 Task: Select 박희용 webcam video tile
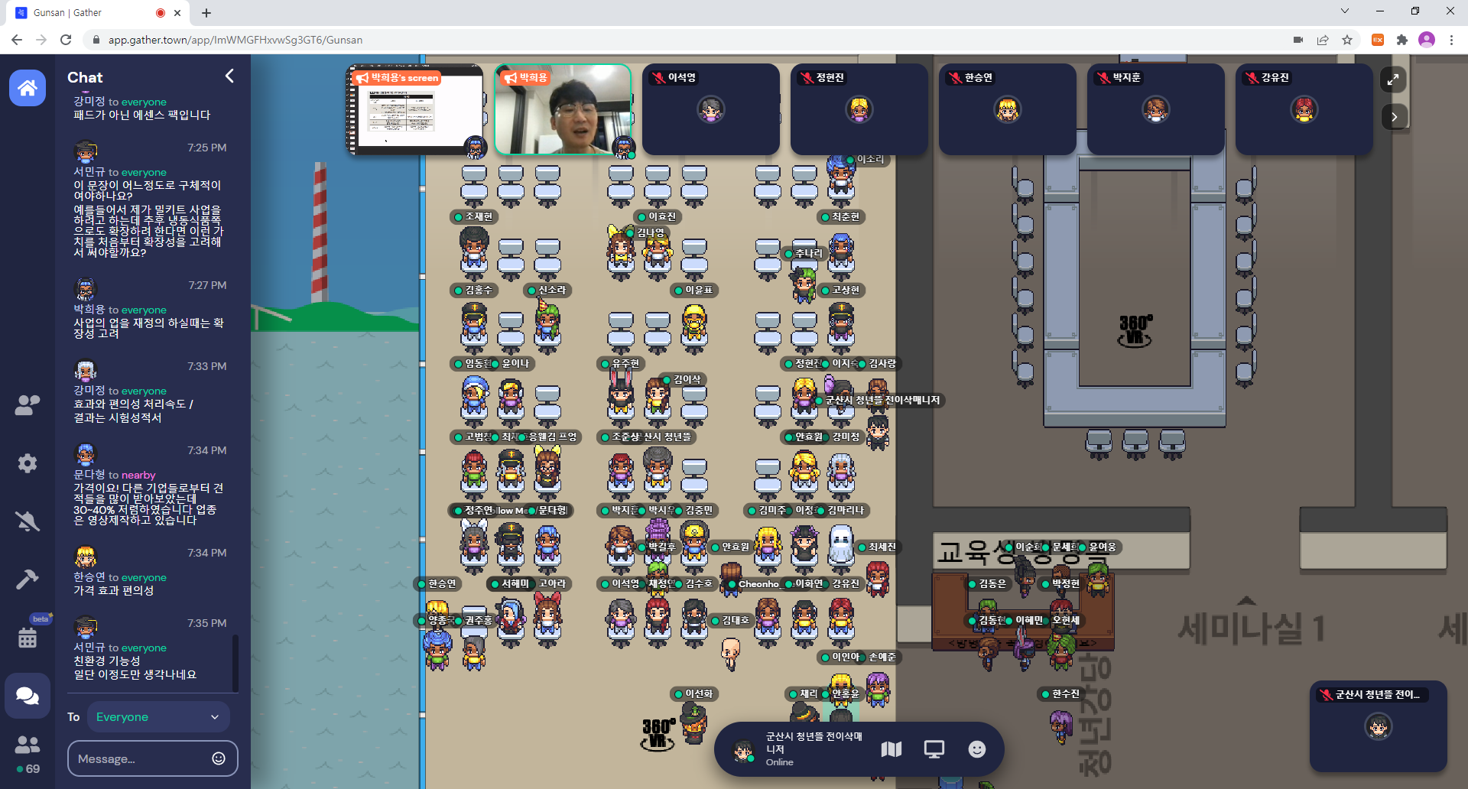tap(563, 110)
